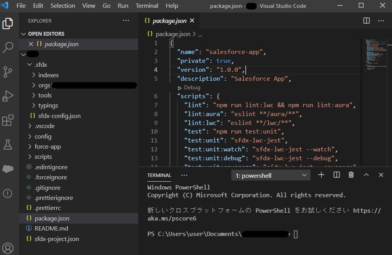Open the Explorer view in activity bar
Screen dimensions: 392x255
coord(7,24)
